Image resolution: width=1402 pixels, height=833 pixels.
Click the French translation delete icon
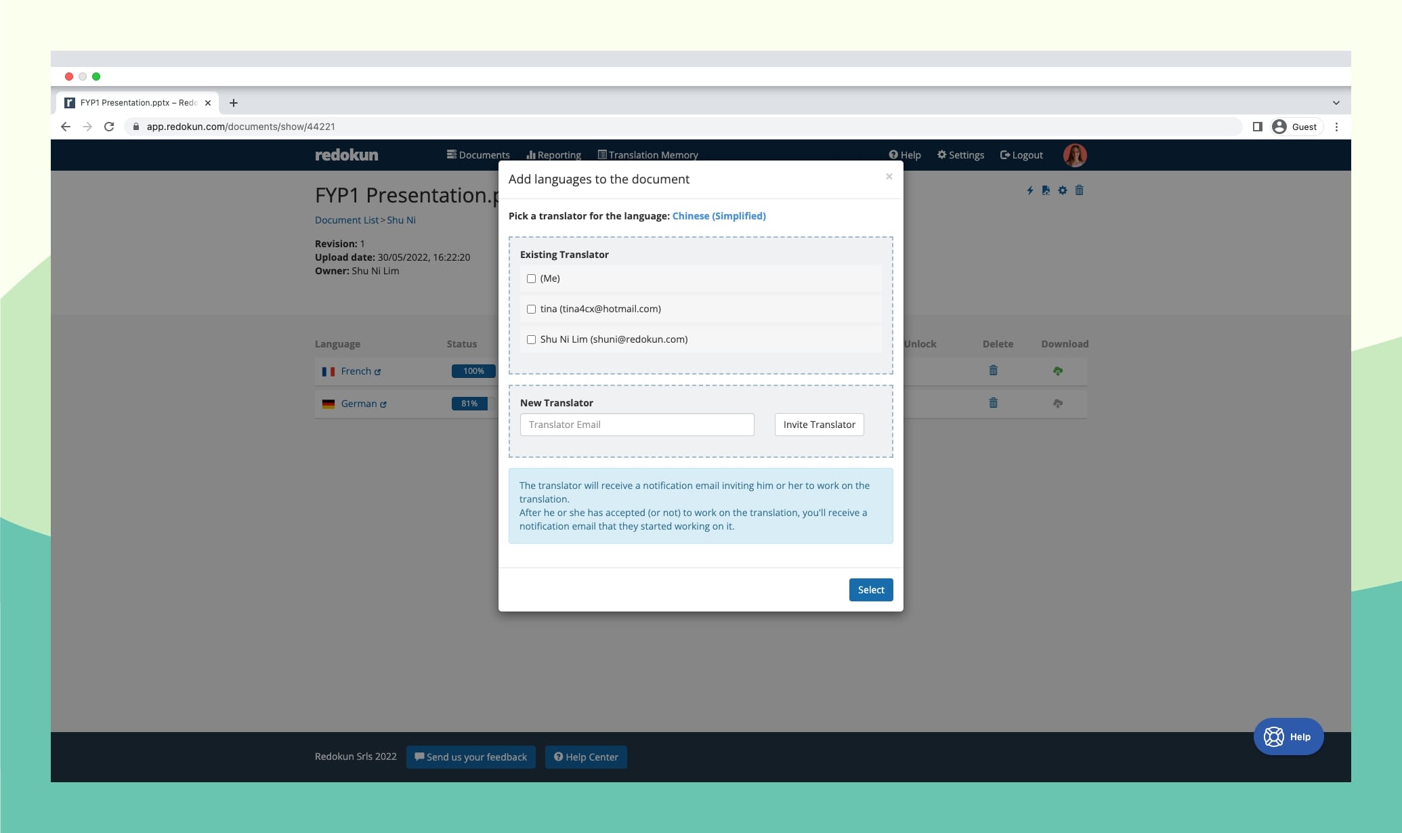pos(992,370)
